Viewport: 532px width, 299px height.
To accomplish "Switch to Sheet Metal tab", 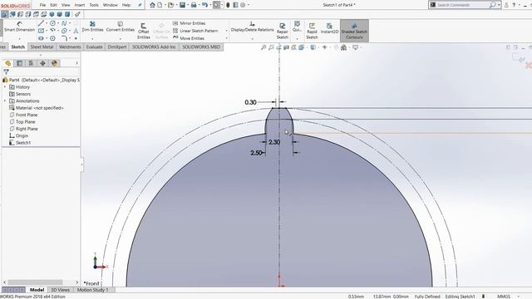I will [x=42, y=47].
